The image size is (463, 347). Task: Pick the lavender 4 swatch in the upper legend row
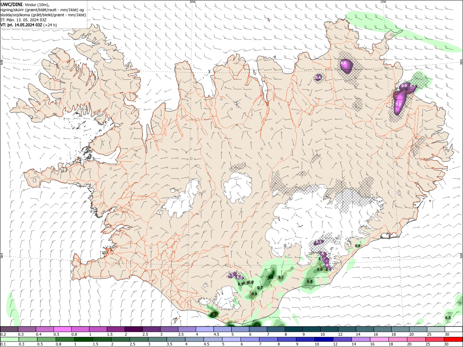tap(204, 329)
